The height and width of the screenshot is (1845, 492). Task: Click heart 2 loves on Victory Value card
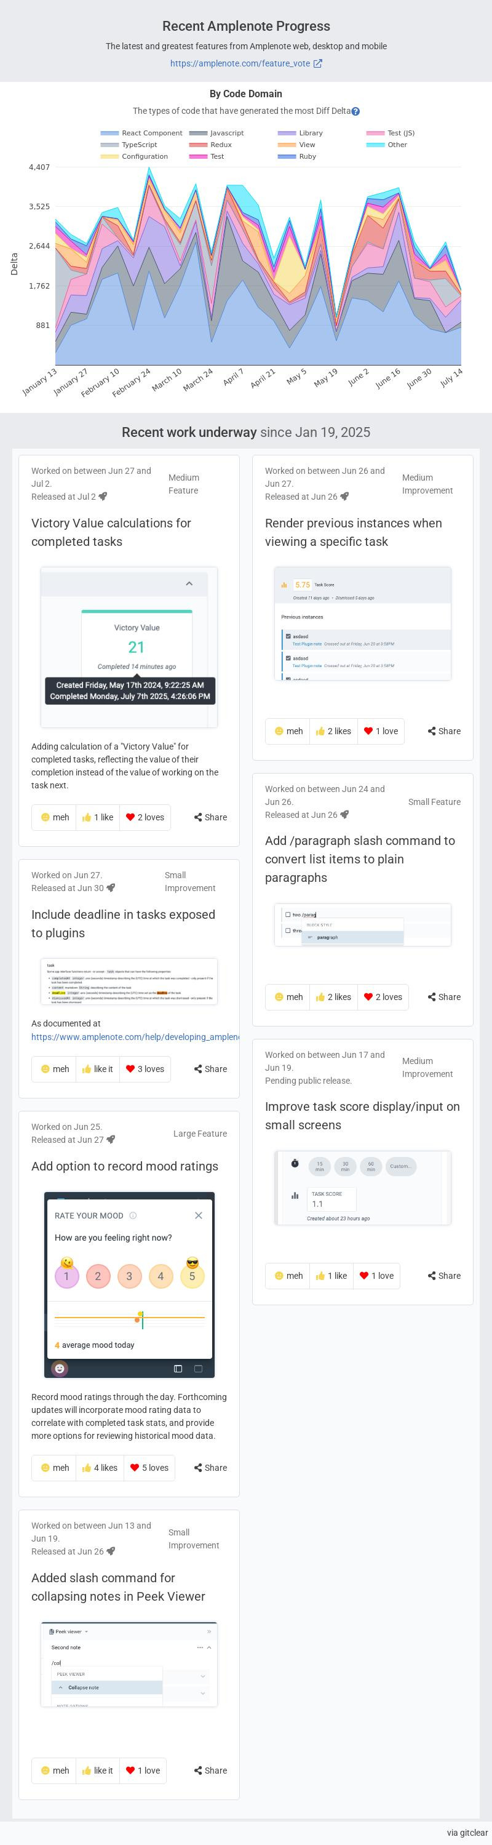tap(145, 817)
